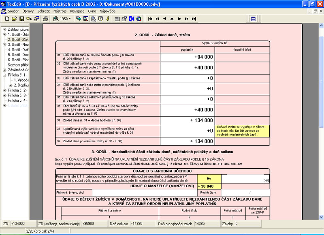Image resolution: width=324 pixels, height=235 pixels.
Task: Expand the Příloha č. 3 tree node
Action: click(4, 95)
